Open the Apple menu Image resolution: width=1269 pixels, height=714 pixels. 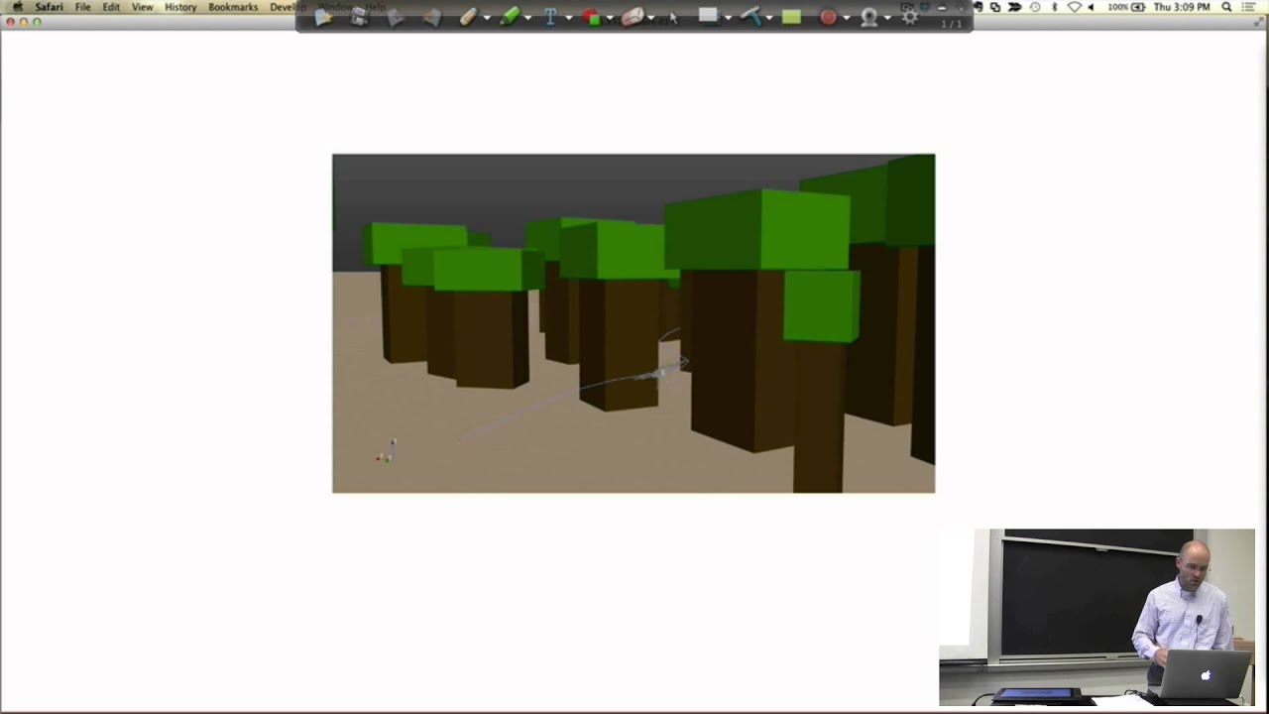point(17,7)
